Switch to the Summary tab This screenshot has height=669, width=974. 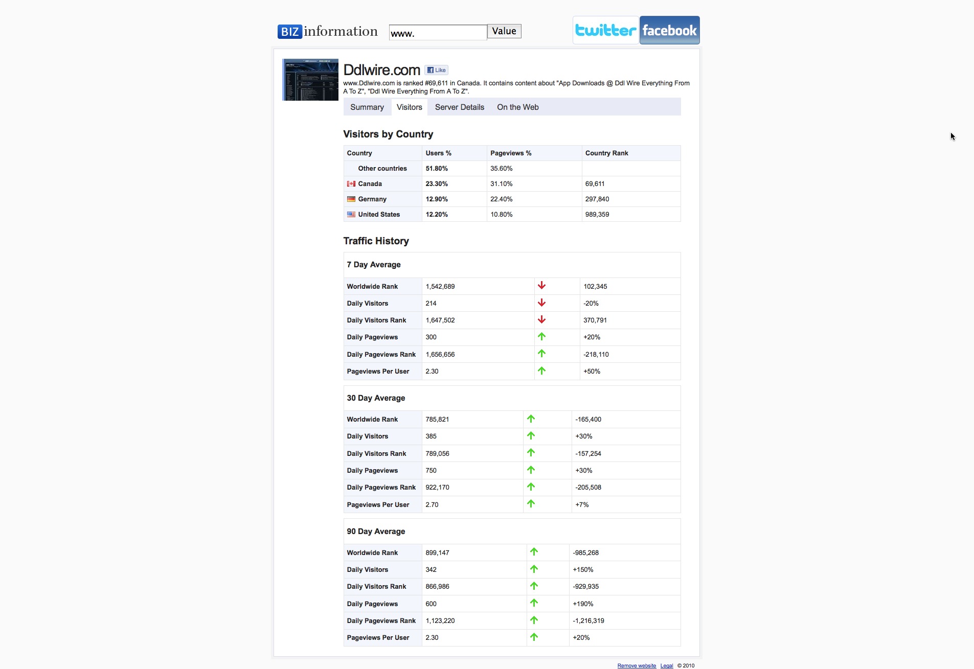(x=367, y=107)
